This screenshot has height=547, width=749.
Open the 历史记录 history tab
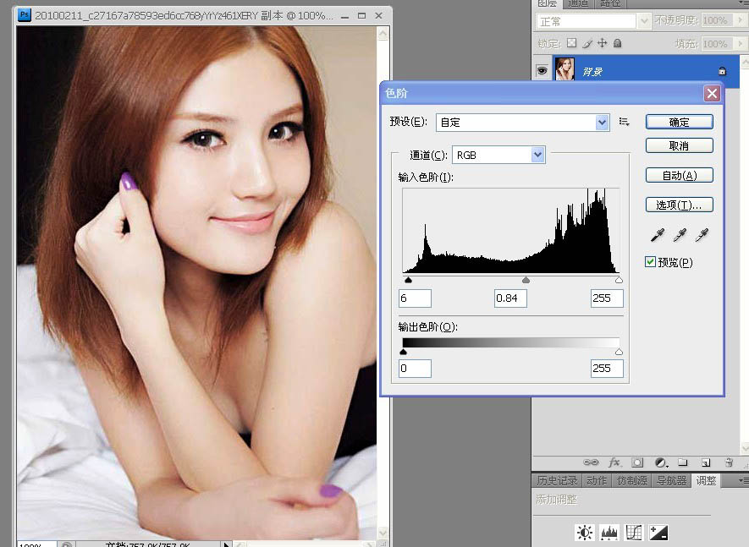click(557, 481)
